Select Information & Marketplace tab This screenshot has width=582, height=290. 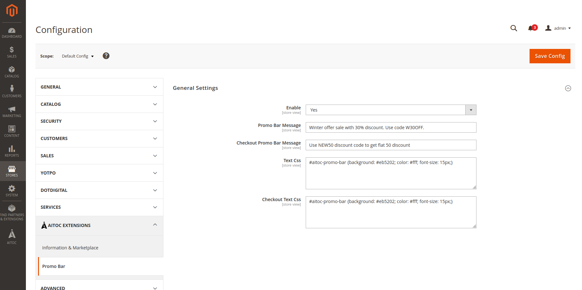(70, 248)
